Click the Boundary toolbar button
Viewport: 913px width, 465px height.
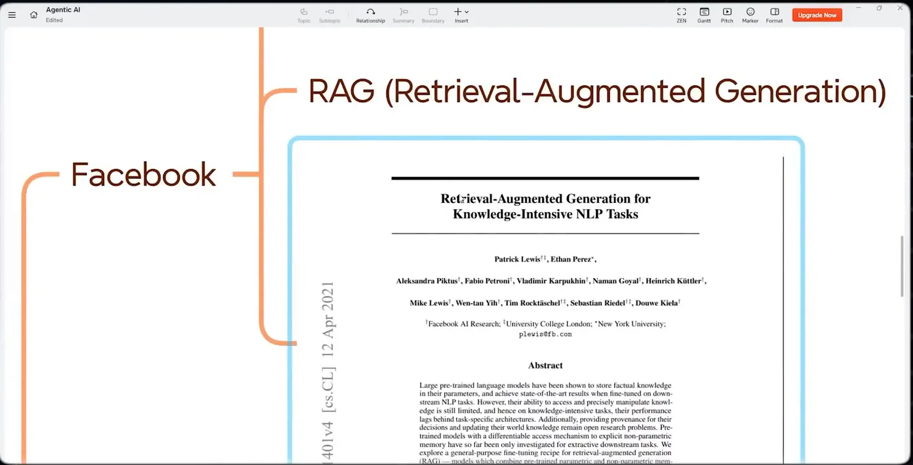[x=433, y=15]
